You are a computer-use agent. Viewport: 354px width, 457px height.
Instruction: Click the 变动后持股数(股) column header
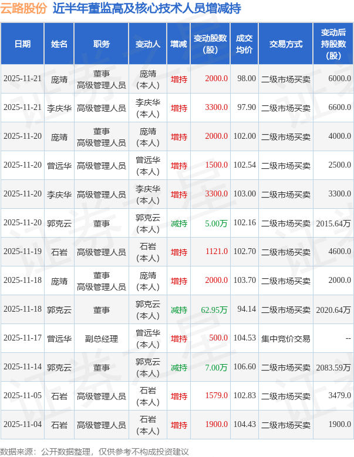click(x=333, y=44)
